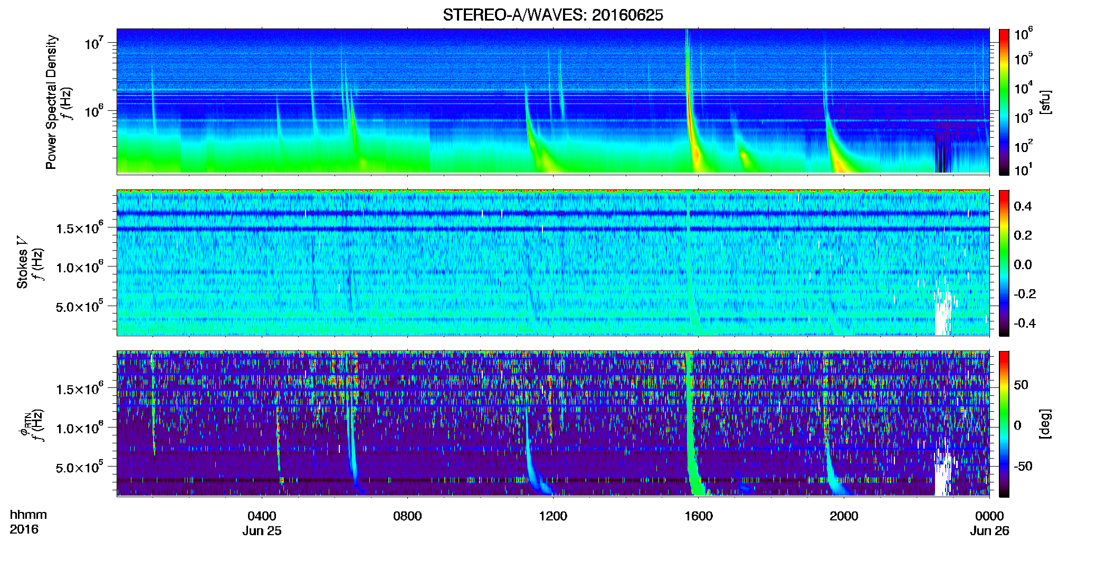Click the -0.4 label on the Stokes V colorbar

tap(1024, 323)
